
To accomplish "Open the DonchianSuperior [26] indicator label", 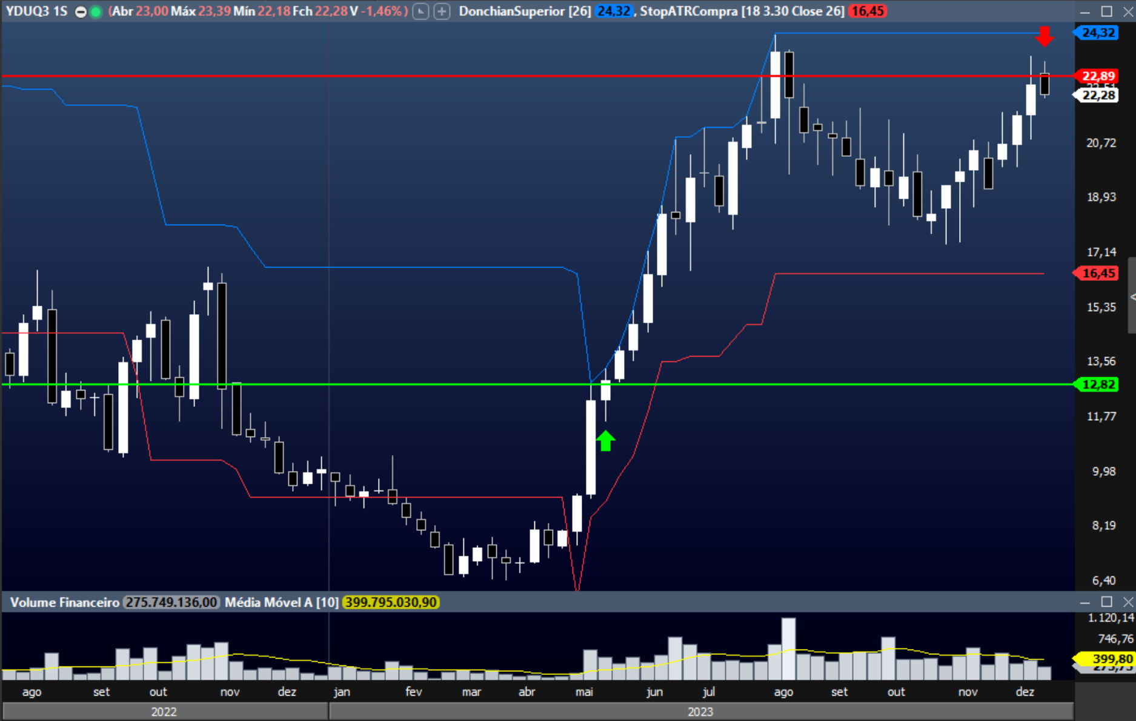I will 525,12.
